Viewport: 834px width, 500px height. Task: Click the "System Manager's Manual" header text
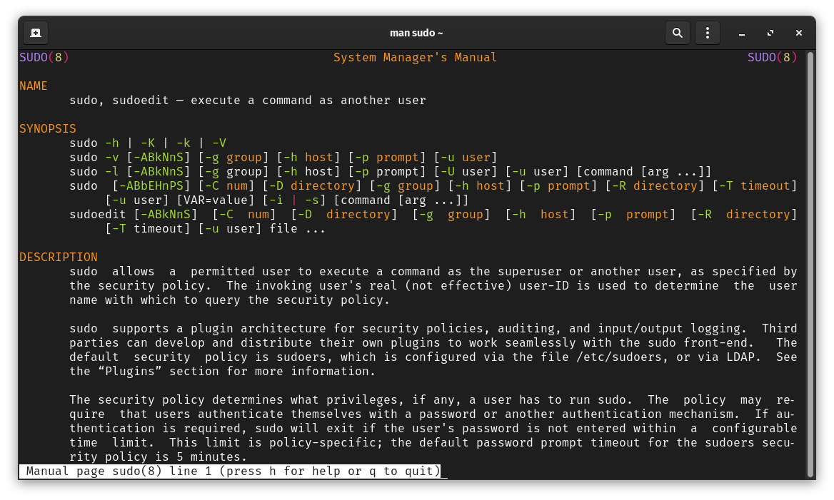pyautogui.click(x=415, y=58)
